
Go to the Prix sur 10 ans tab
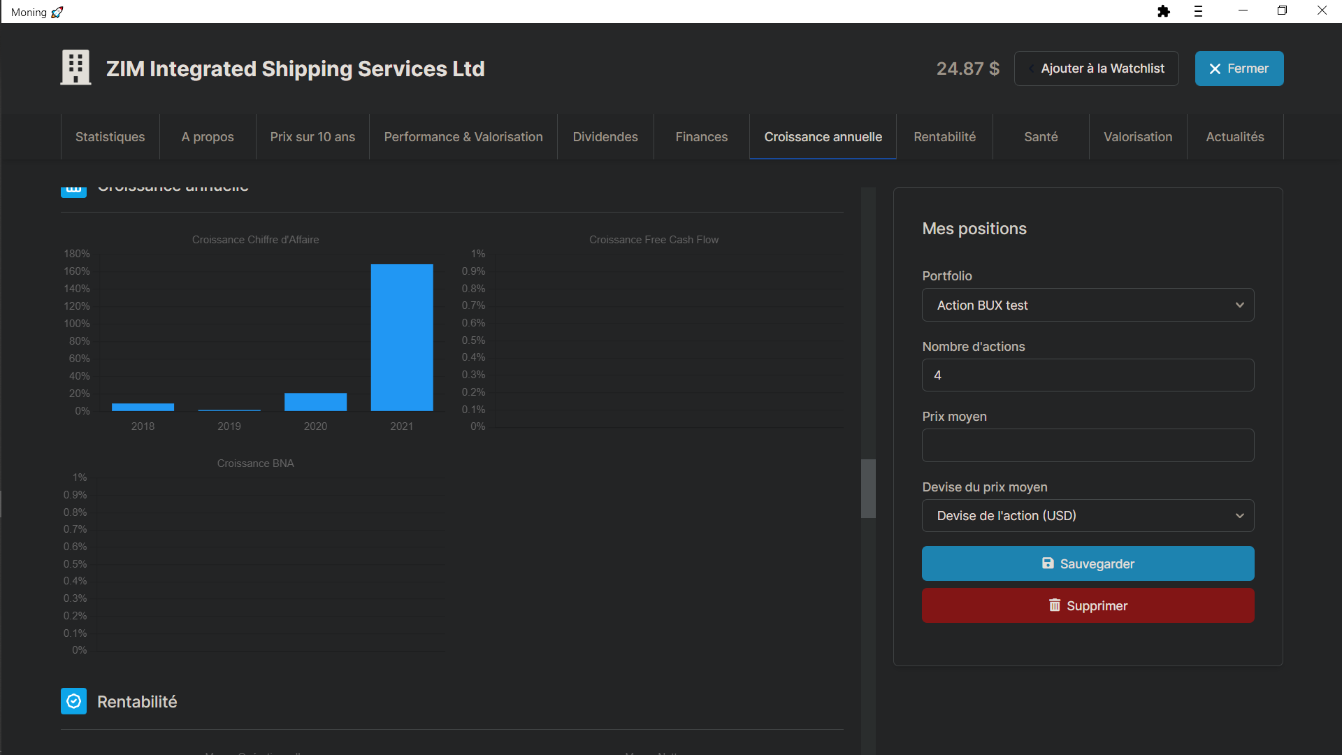pos(312,137)
